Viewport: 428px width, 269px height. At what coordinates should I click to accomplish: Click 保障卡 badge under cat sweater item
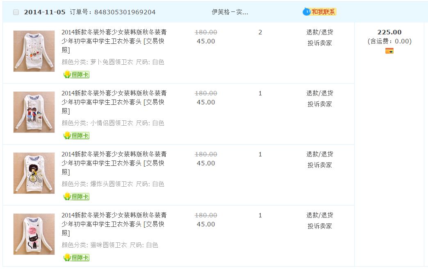tap(76, 258)
